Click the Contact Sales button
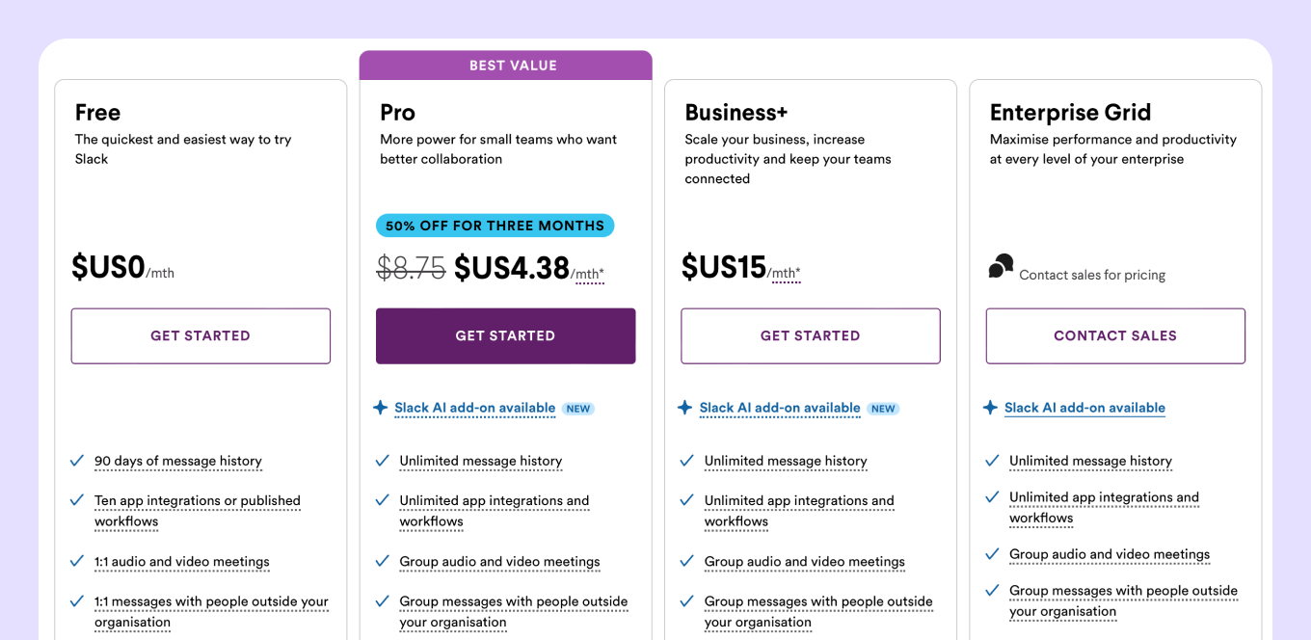Viewport: 1311px width, 640px height. click(1115, 335)
